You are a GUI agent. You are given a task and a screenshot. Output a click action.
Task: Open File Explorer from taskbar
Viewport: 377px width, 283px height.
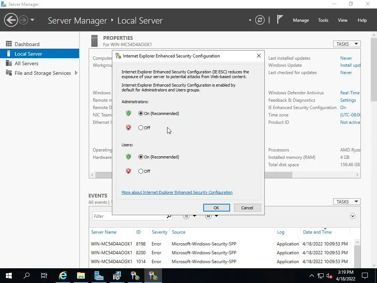click(81, 276)
